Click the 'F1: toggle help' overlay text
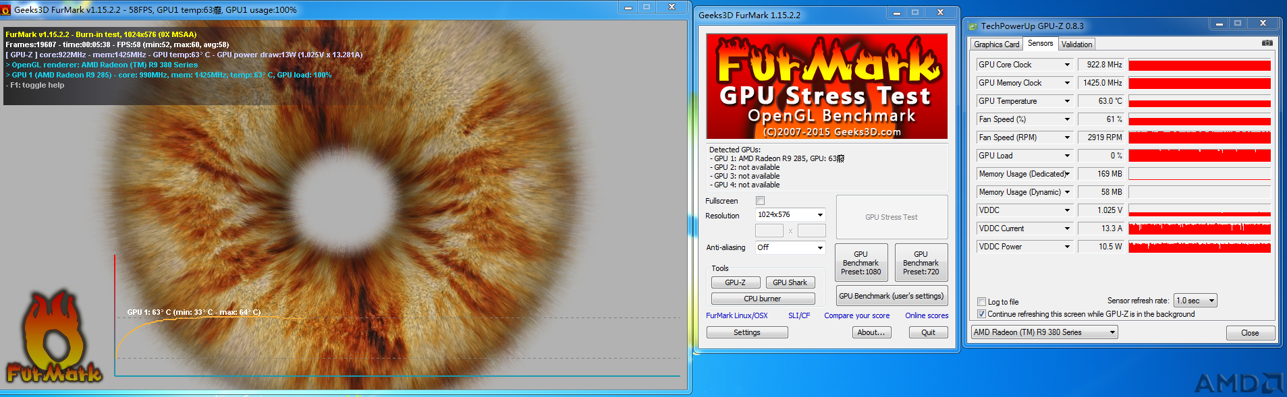The image size is (1287, 397). (x=35, y=85)
